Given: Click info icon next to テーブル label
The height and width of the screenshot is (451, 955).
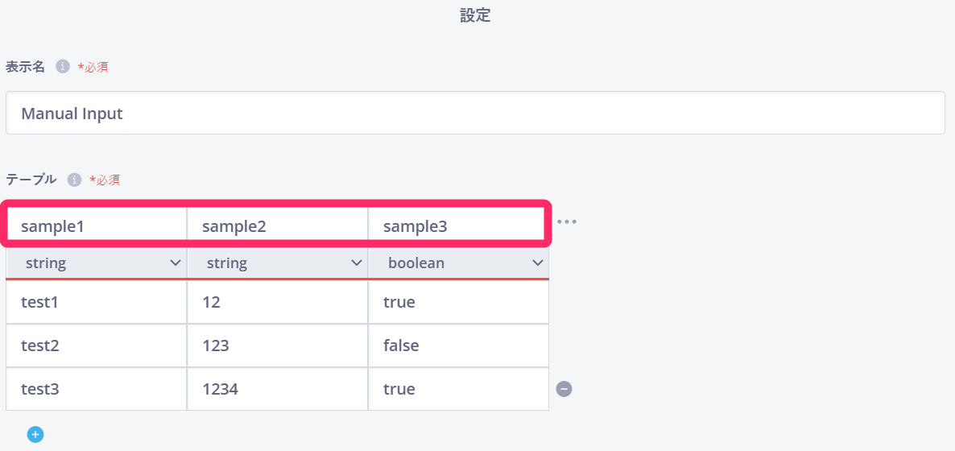Looking at the screenshot, I should click(x=74, y=180).
